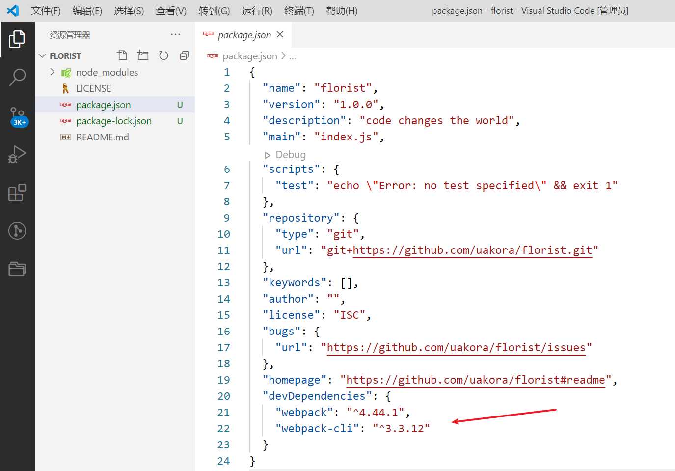Close the package.json editor tab
Screen dimensions: 675x471
point(280,34)
